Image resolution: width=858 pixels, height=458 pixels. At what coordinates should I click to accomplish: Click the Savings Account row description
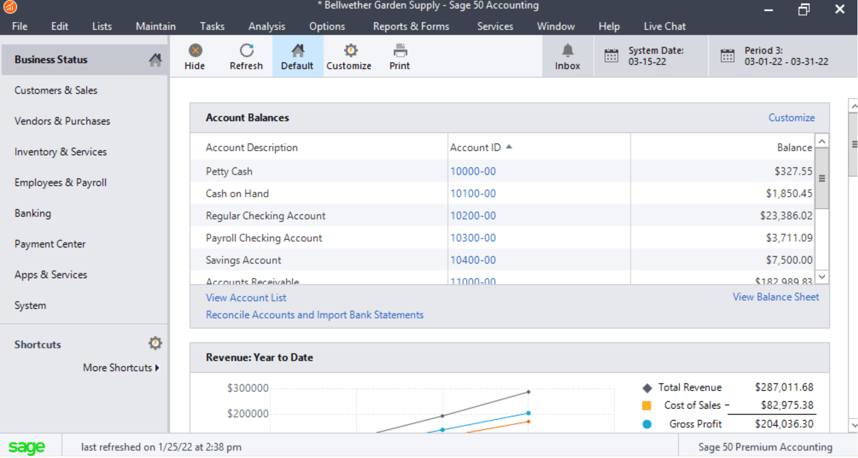pos(243,260)
